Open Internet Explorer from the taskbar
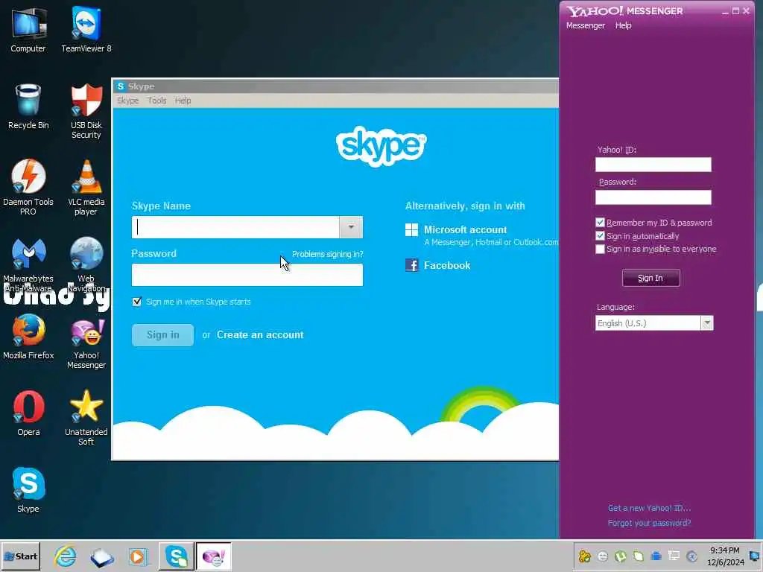The width and height of the screenshot is (763, 572). point(66,556)
